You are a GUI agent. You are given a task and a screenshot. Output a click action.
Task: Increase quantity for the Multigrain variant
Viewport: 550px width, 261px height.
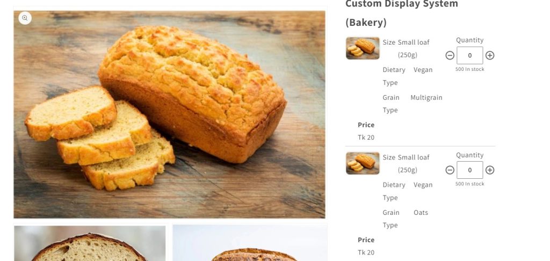tap(490, 55)
